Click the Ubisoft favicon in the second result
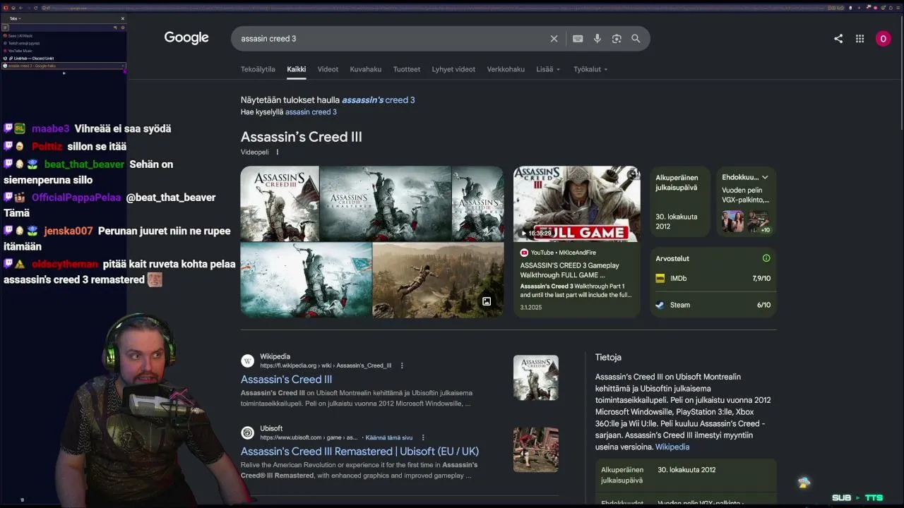The height and width of the screenshot is (508, 904). tap(247, 433)
